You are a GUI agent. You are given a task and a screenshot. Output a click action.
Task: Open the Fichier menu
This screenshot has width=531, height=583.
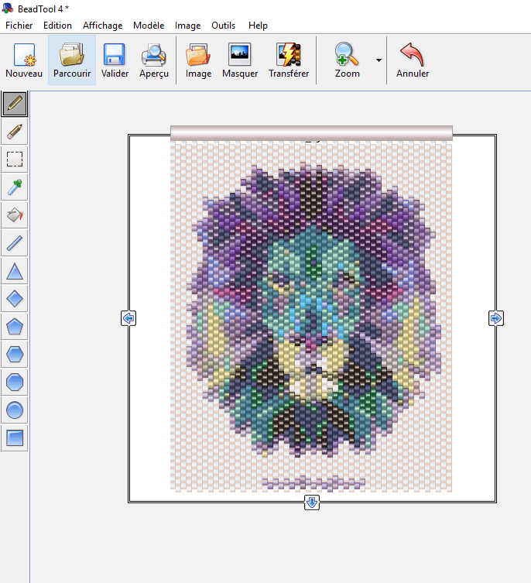click(x=19, y=26)
